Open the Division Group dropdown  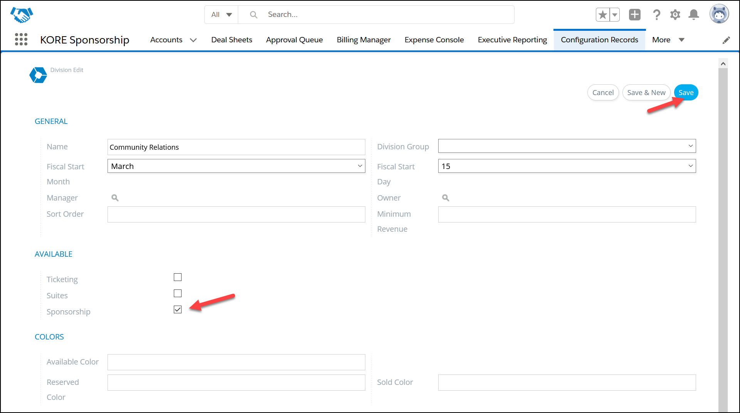567,146
